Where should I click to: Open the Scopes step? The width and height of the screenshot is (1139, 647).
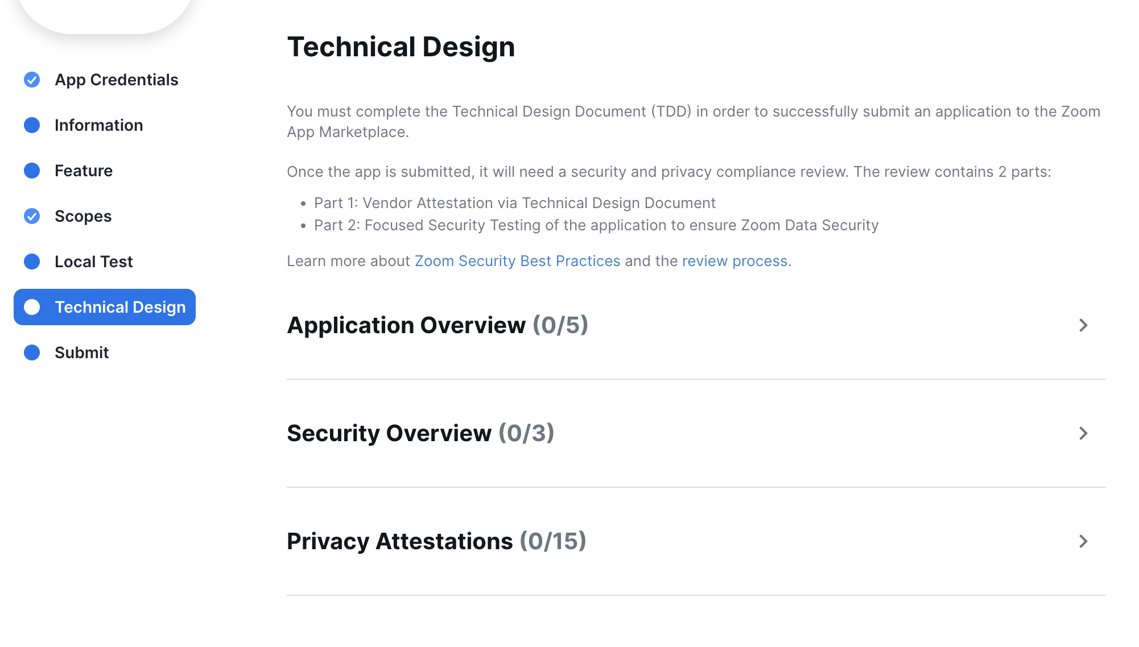[x=83, y=216]
